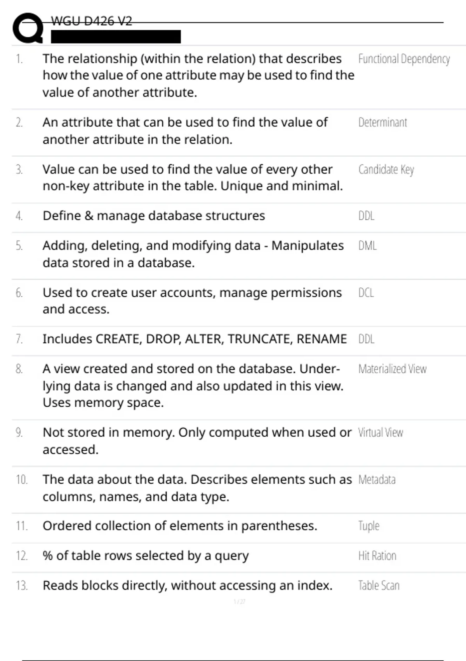This screenshot has height=661, width=466.
Task: Click the 'Includes CREATE, DROP, ALTER, TRUNCATE, RENAME' definition
Action: click(x=195, y=339)
